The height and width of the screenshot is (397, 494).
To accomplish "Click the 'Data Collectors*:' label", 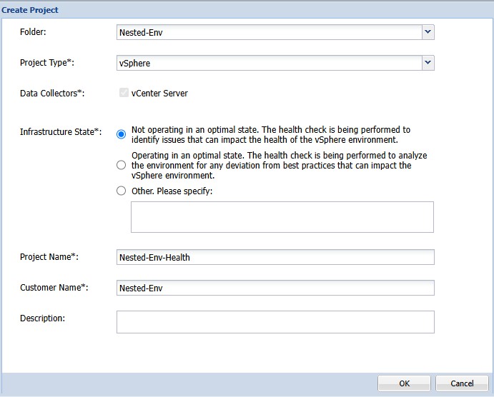I will (x=52, y=93).
